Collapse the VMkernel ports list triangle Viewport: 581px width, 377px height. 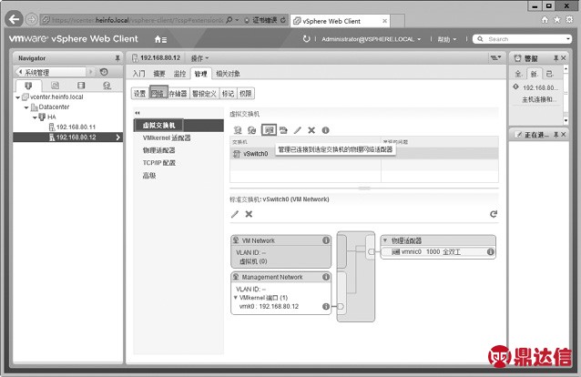(x=235, y=297)
